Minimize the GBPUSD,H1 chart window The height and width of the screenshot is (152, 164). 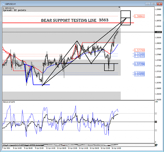point(148,4)
